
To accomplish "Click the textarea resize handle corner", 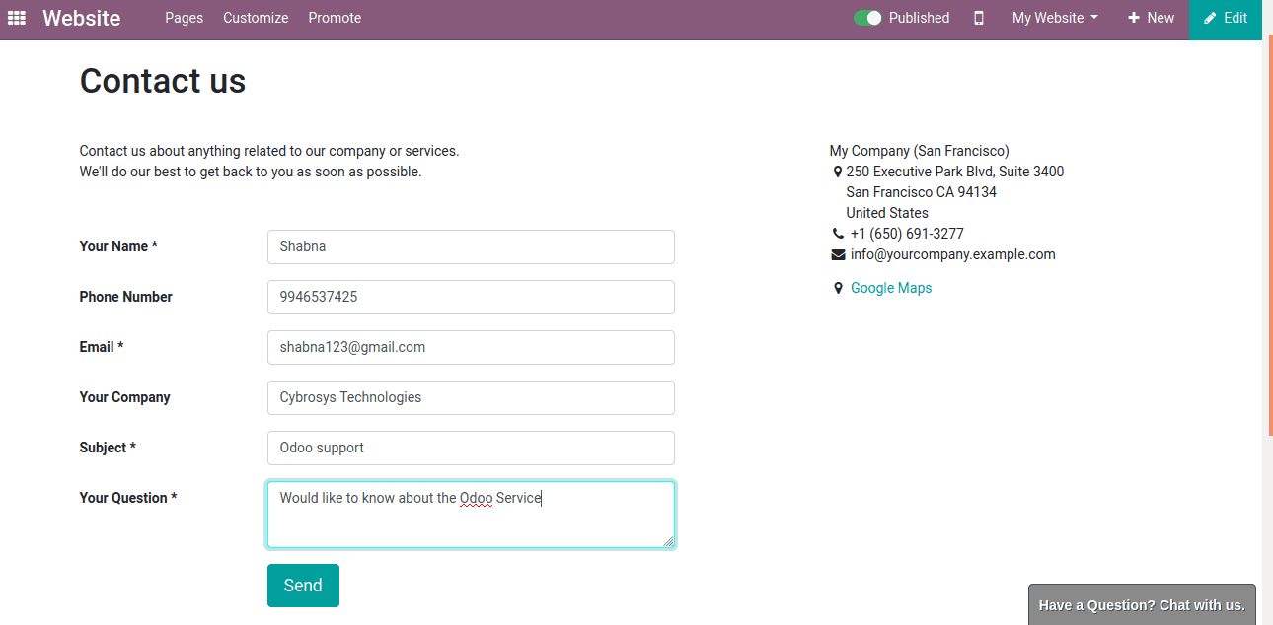I will pos(668,541).
